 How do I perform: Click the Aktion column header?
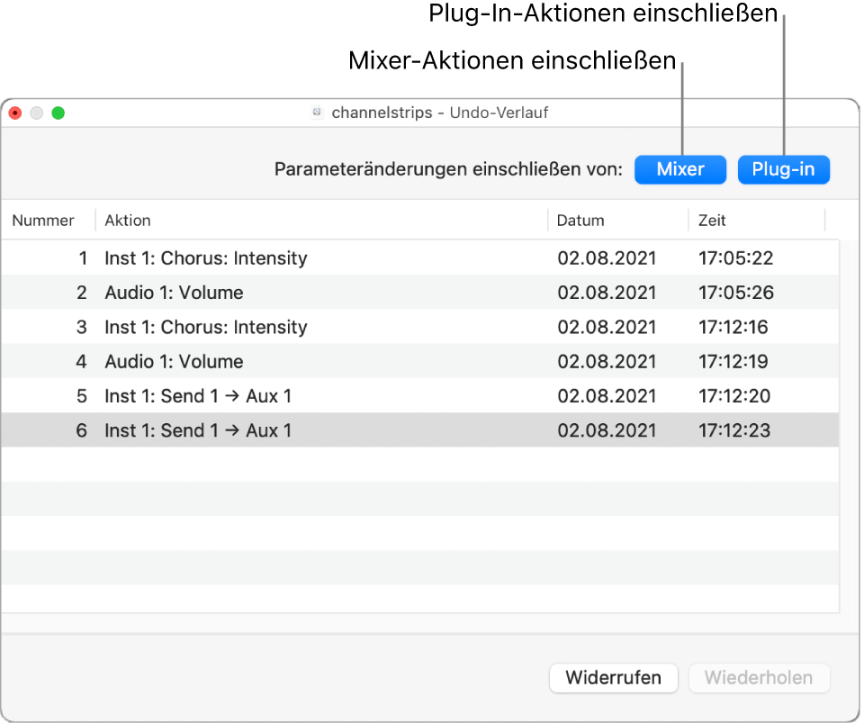click(x=127, y=221)
